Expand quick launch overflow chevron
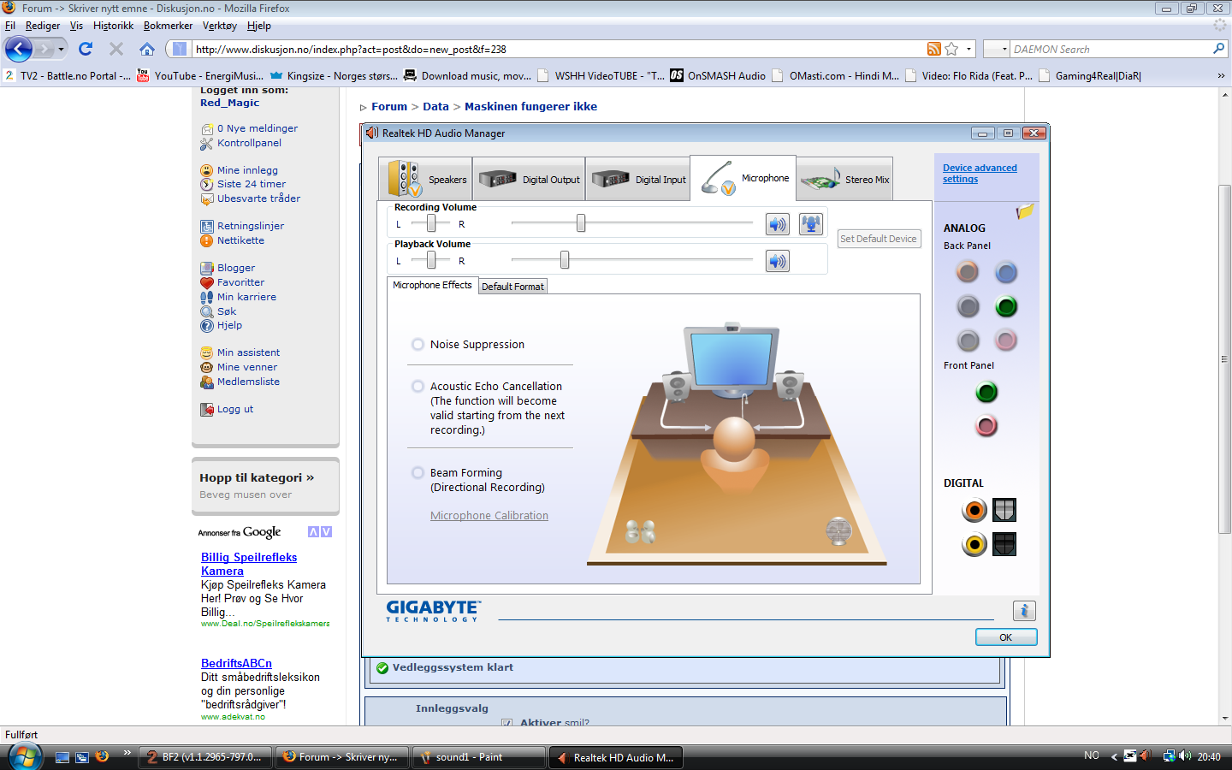The width and height of the screenshot is (1232, 770). pos(127,753)
